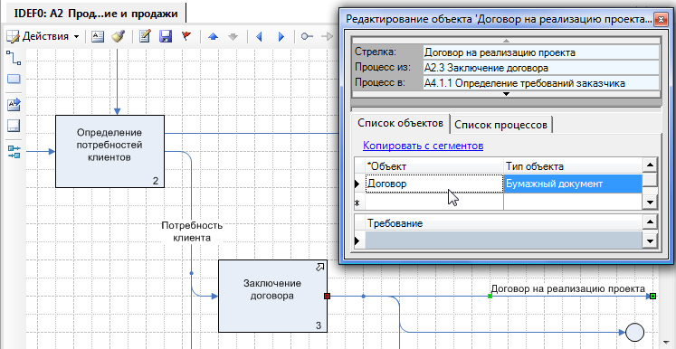This screenshot has height=349, width=676.
Task: Click the two-blocks-with-arrows sidebar icon
Action: 14,152
